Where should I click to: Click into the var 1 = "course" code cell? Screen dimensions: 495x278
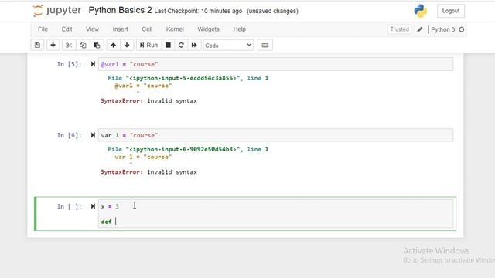275,135
